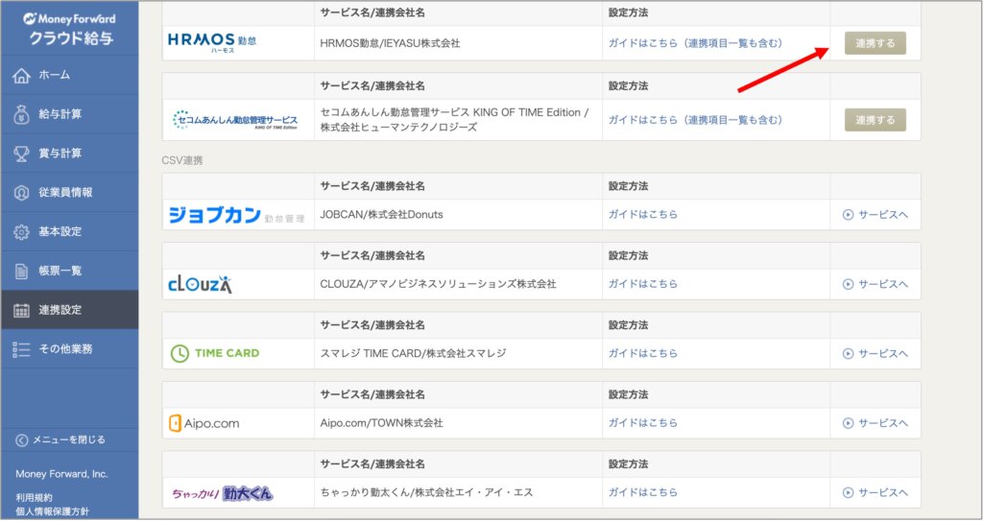The width and height of the screenshot is (983, 521).
Task: Collapse the sidebar with メニューを閉じる
Action: click(x=61, y=440)
